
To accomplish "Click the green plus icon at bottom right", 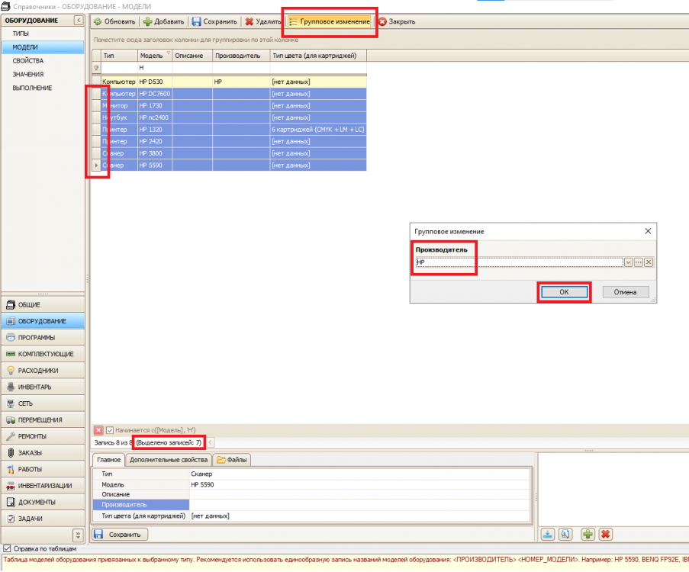I will point(588,534).
